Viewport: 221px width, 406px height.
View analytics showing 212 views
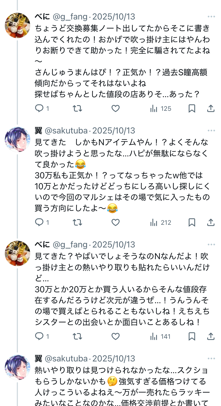(161, 222)
